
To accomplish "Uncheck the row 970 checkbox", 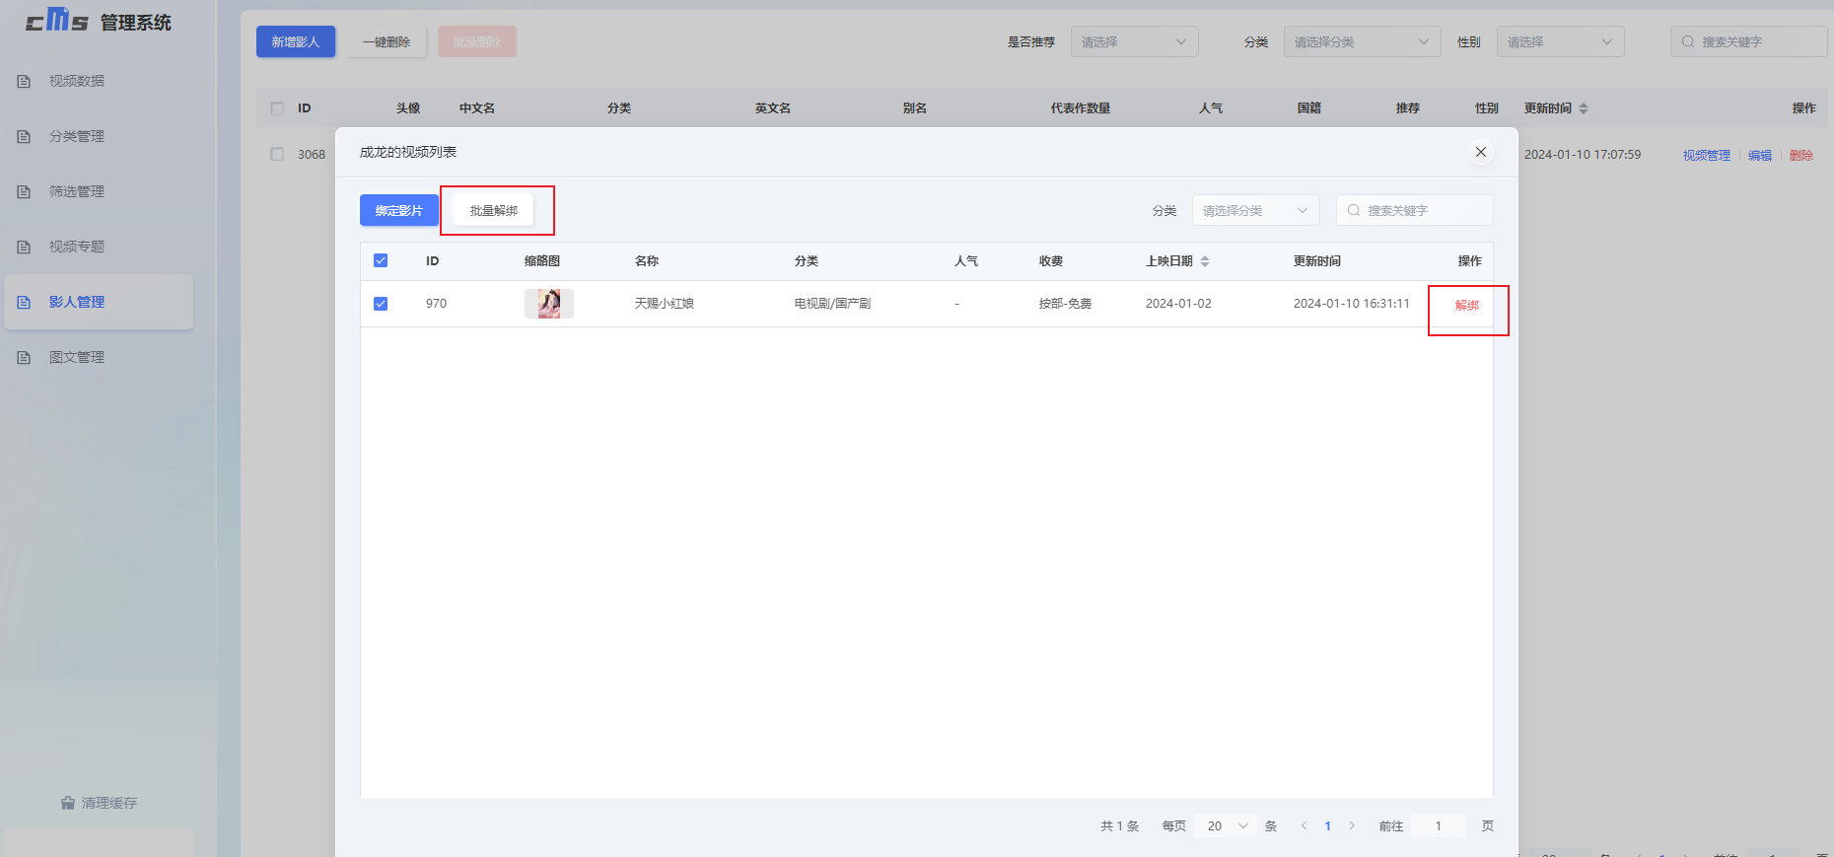I will click(x=381, y=304).
